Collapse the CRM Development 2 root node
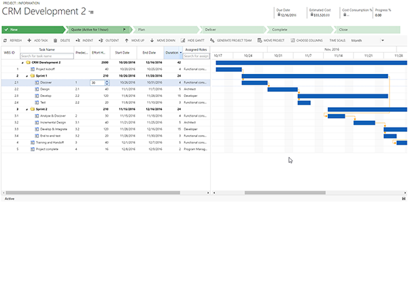This screenshot has width=408, height=285. pos(22,63)
